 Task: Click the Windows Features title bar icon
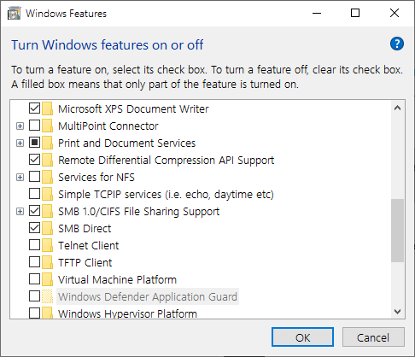pyautogui.click(x=15, y=14)
